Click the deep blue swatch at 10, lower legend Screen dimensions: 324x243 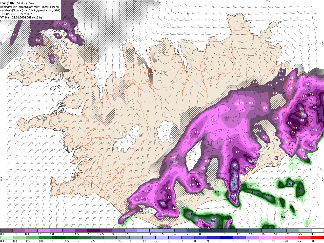click(227, 237)
